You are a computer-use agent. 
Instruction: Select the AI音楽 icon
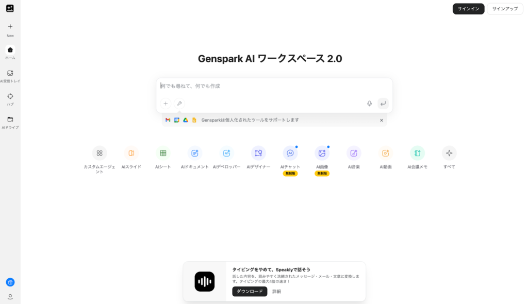[354, 153]
